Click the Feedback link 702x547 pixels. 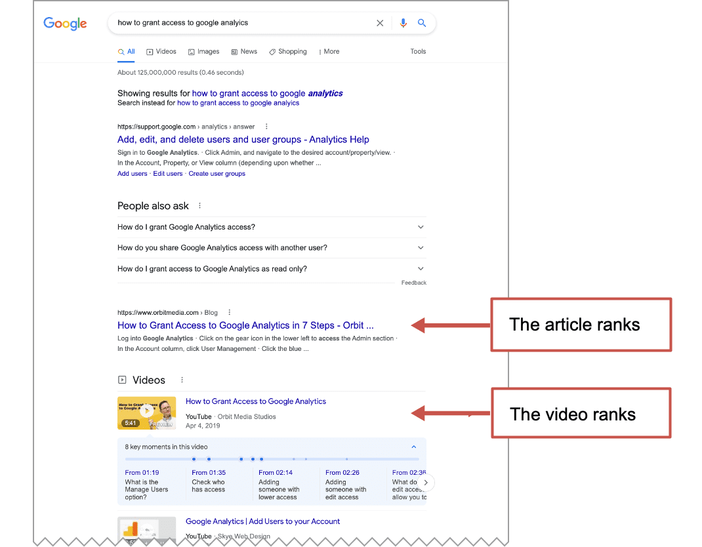coord(414,283)
